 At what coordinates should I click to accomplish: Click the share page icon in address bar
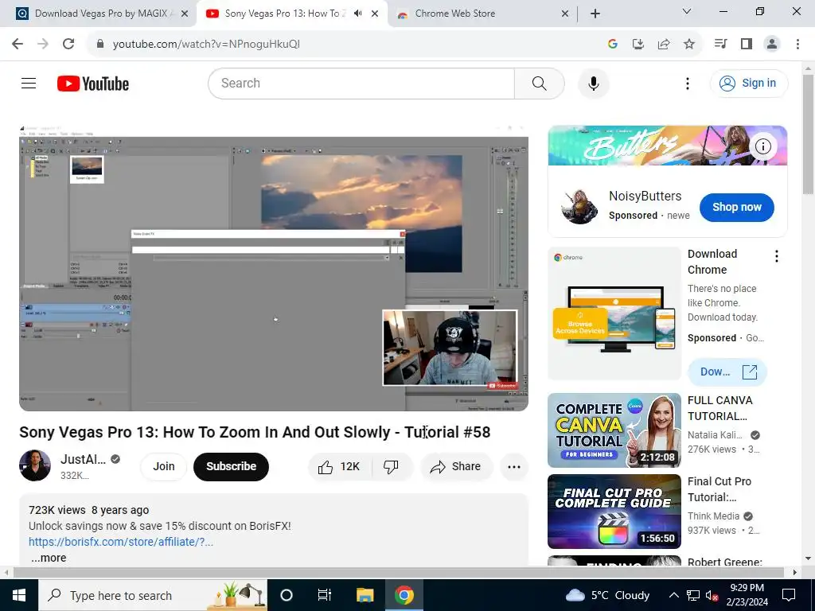click(x=664, y=44)
